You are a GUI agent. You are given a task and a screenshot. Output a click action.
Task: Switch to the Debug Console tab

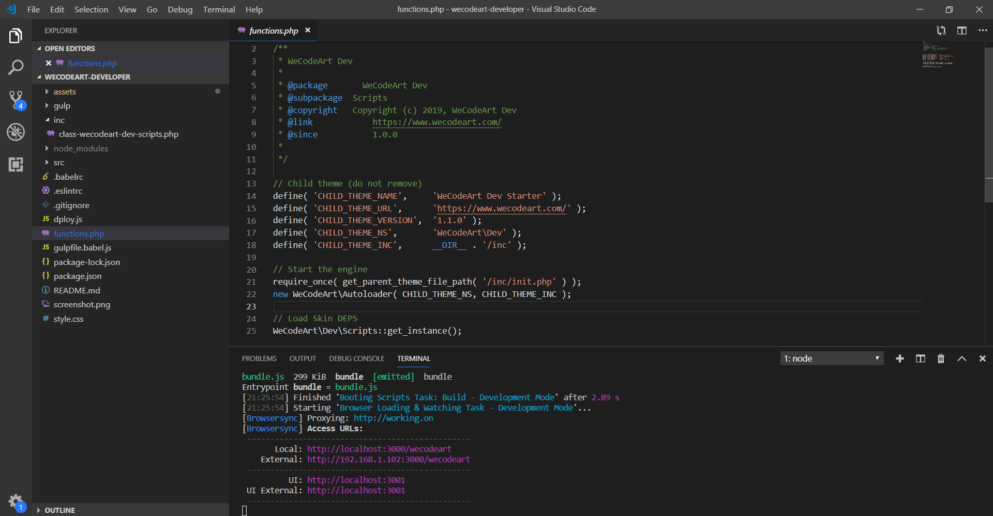click(x=356, y=358)
